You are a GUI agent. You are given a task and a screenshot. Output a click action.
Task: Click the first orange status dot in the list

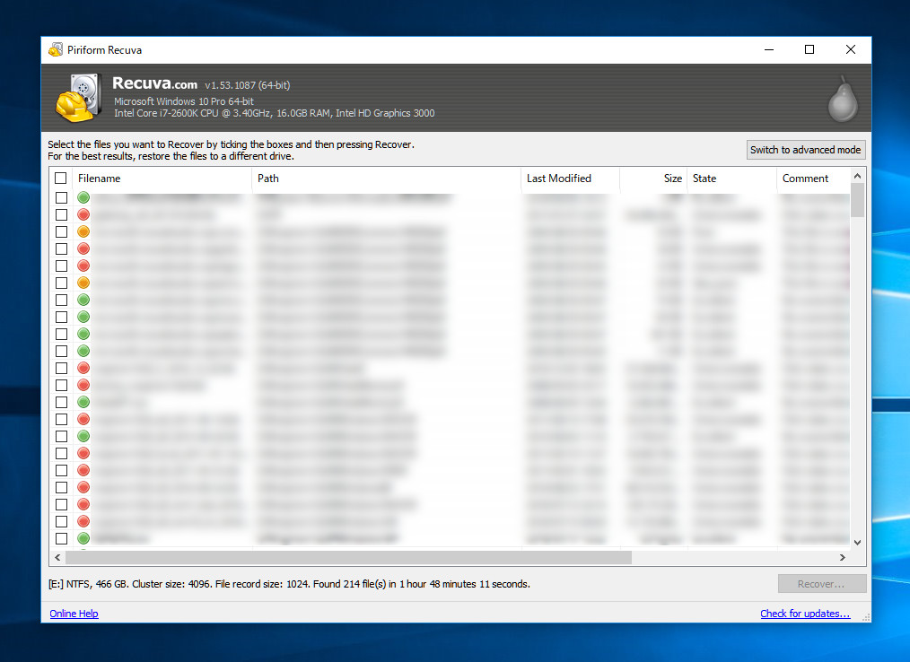[83, 231]
